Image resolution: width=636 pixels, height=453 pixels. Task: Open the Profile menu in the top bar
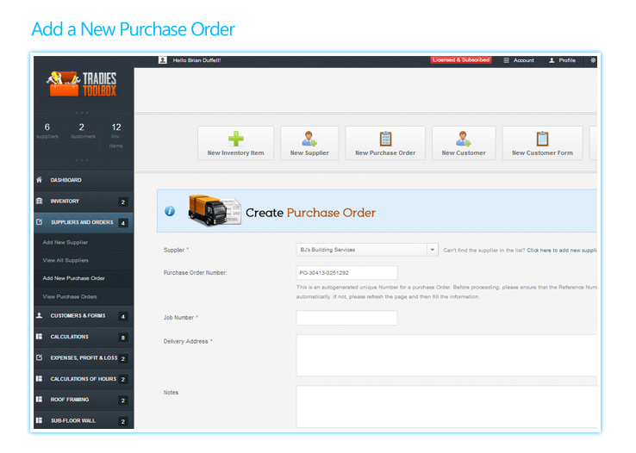point(562,60)
